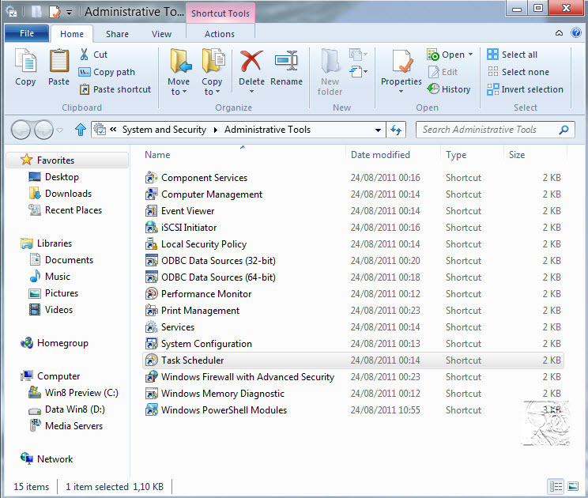Click Copy path in the ribbon
The image size is (588, 498).
tap(107, 72)
